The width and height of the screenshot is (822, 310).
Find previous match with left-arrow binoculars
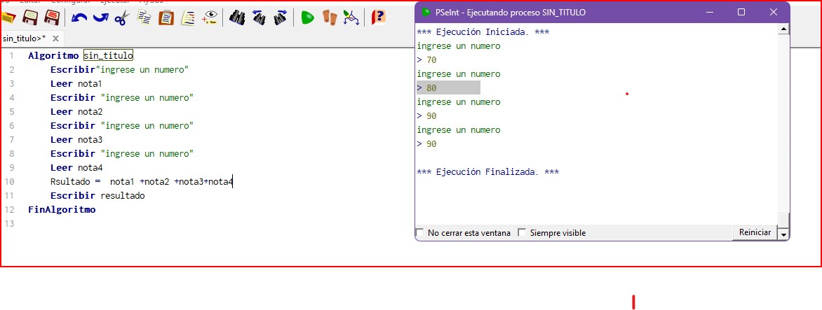259,18
